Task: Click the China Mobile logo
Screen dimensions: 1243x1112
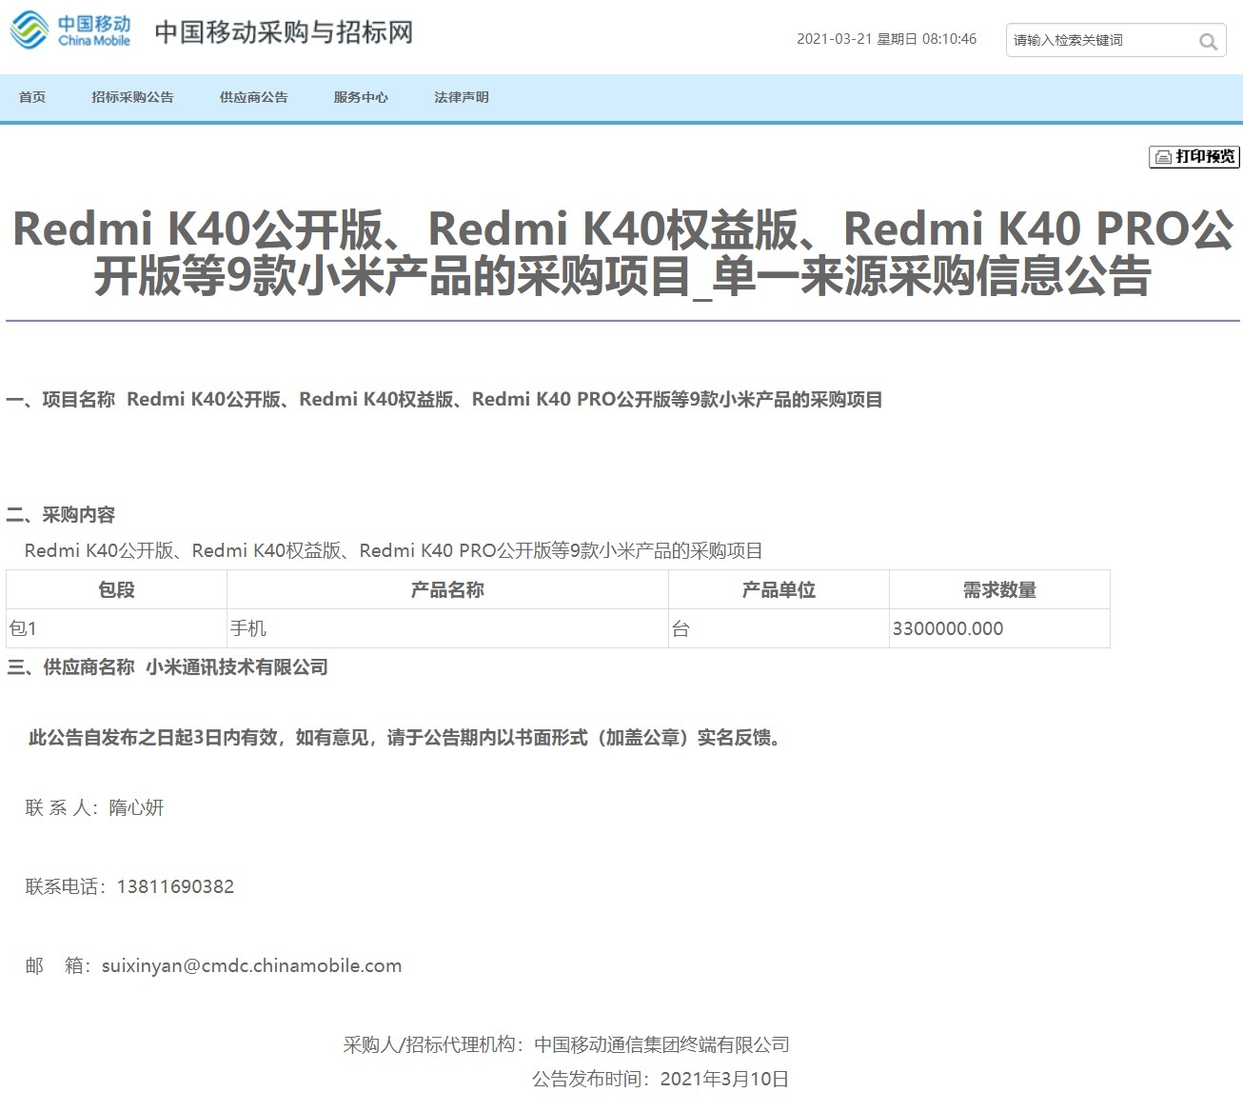Action: pos(70,30)
